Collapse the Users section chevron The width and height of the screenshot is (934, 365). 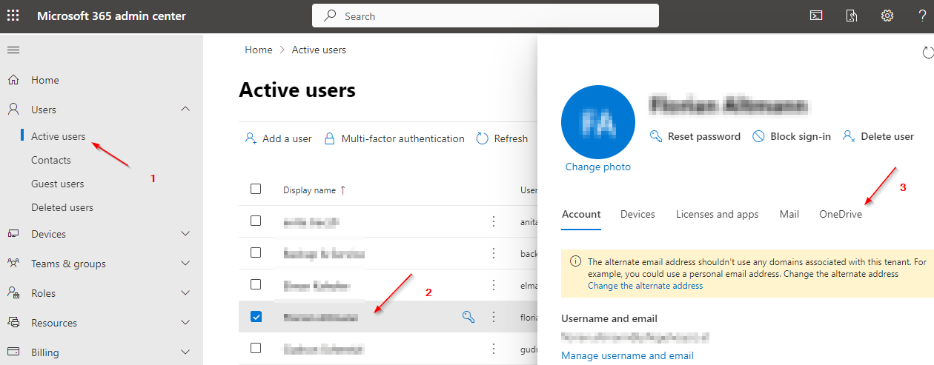(x=186, y=110)
